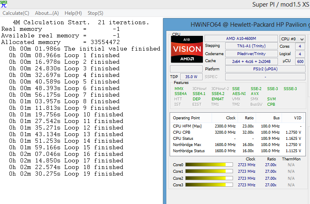
Task: Click the AMD A10 VISION logo
Action: [187, 49]
